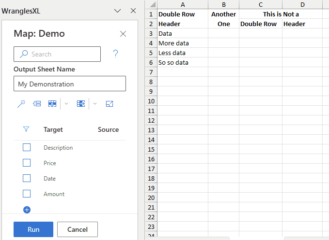The width and height of the screenshot is (329, 240).
Task: Open the WranglesXL task pane chevron menu
Action: pos(117,11)
